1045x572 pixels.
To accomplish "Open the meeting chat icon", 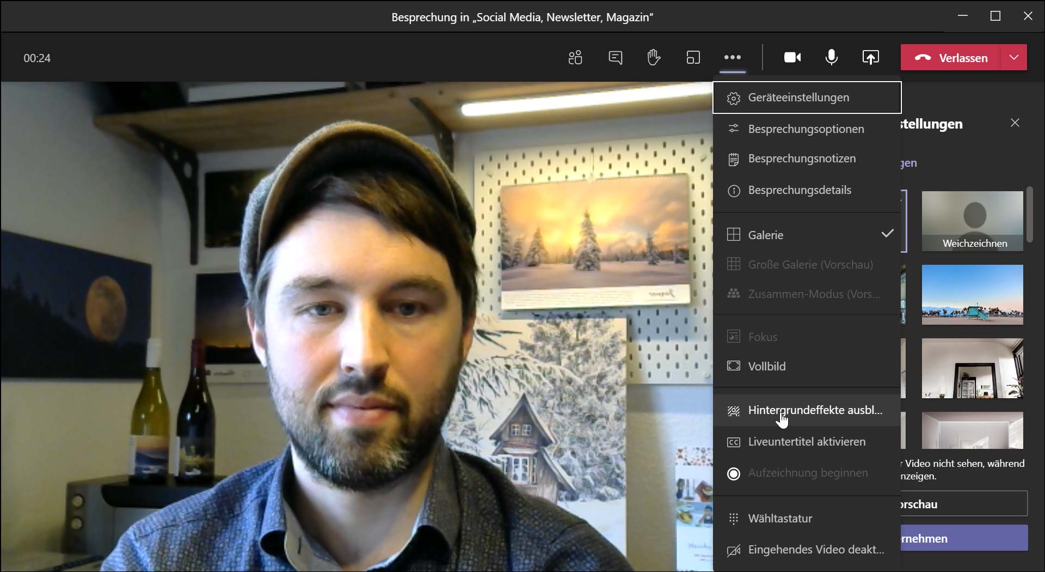I will pyautogui.click(x=615, y=58).
